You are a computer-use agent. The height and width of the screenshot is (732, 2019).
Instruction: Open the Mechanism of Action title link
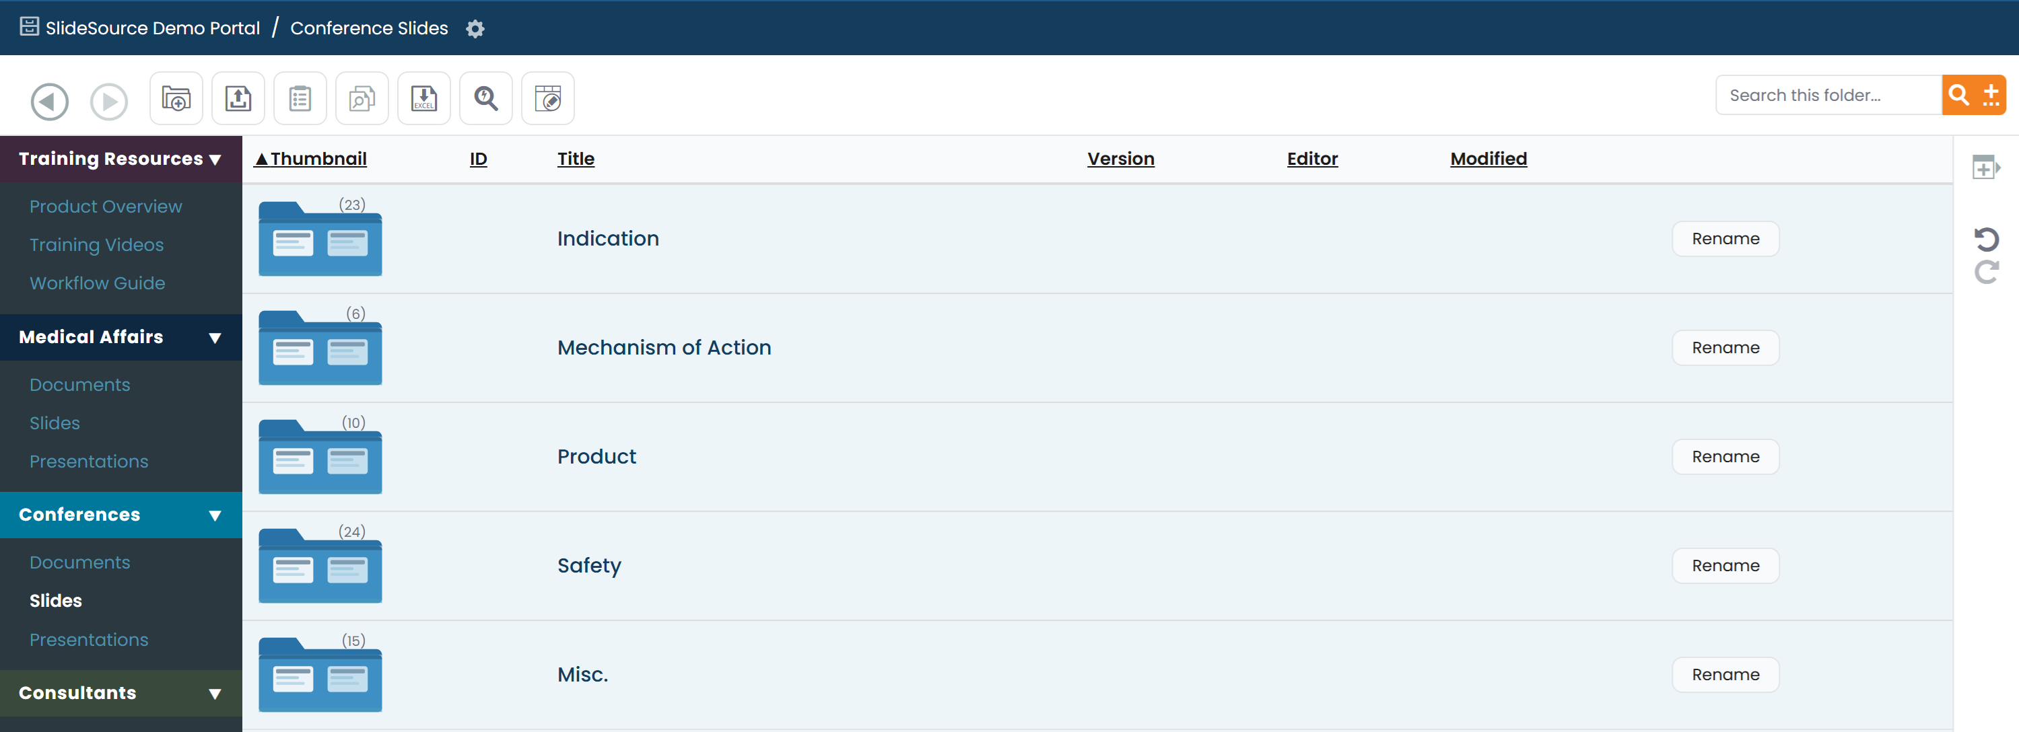click(664, 348)
